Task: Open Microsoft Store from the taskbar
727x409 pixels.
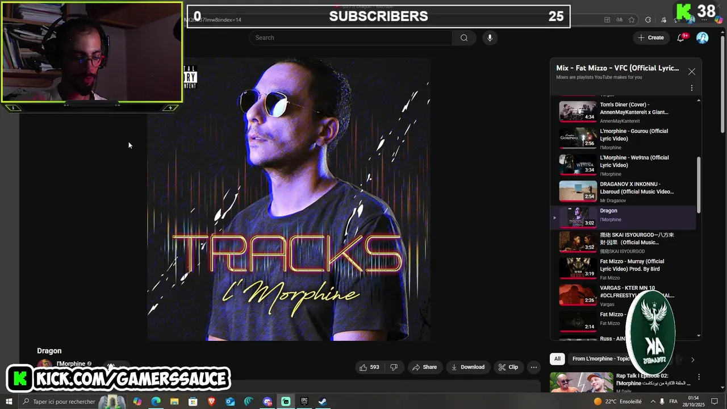Action: coord(193,402)
